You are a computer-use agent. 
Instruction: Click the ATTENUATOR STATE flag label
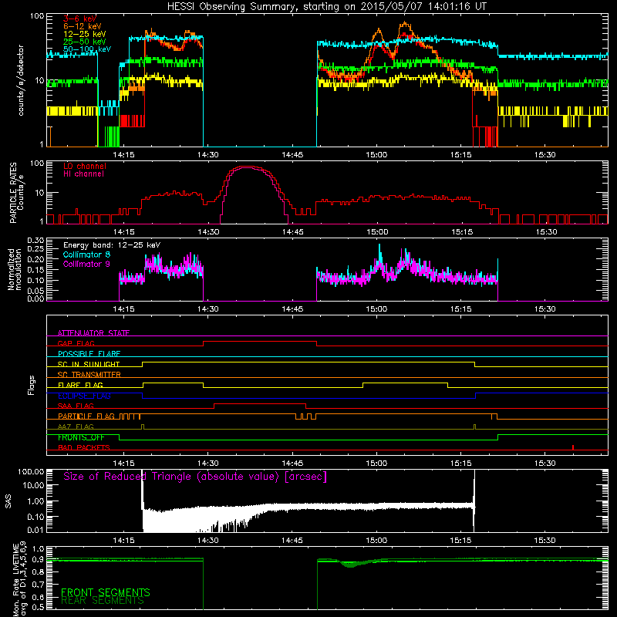pyautogui.click(x=93, y=333)
